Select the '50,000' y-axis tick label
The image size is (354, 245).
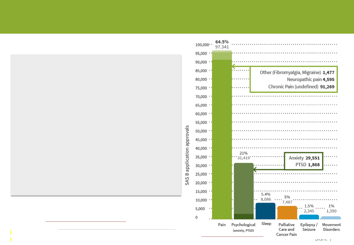pyautogui.click(x=201, y=131)
